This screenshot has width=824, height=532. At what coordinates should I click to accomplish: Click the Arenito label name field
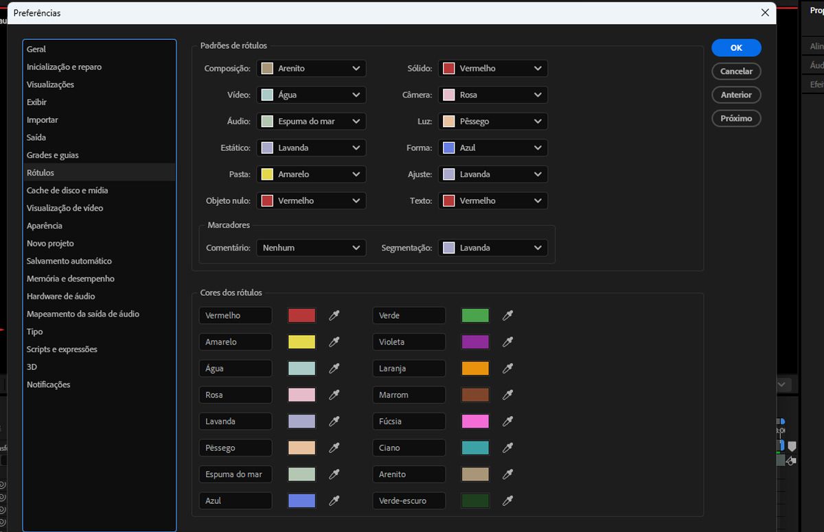409,474
